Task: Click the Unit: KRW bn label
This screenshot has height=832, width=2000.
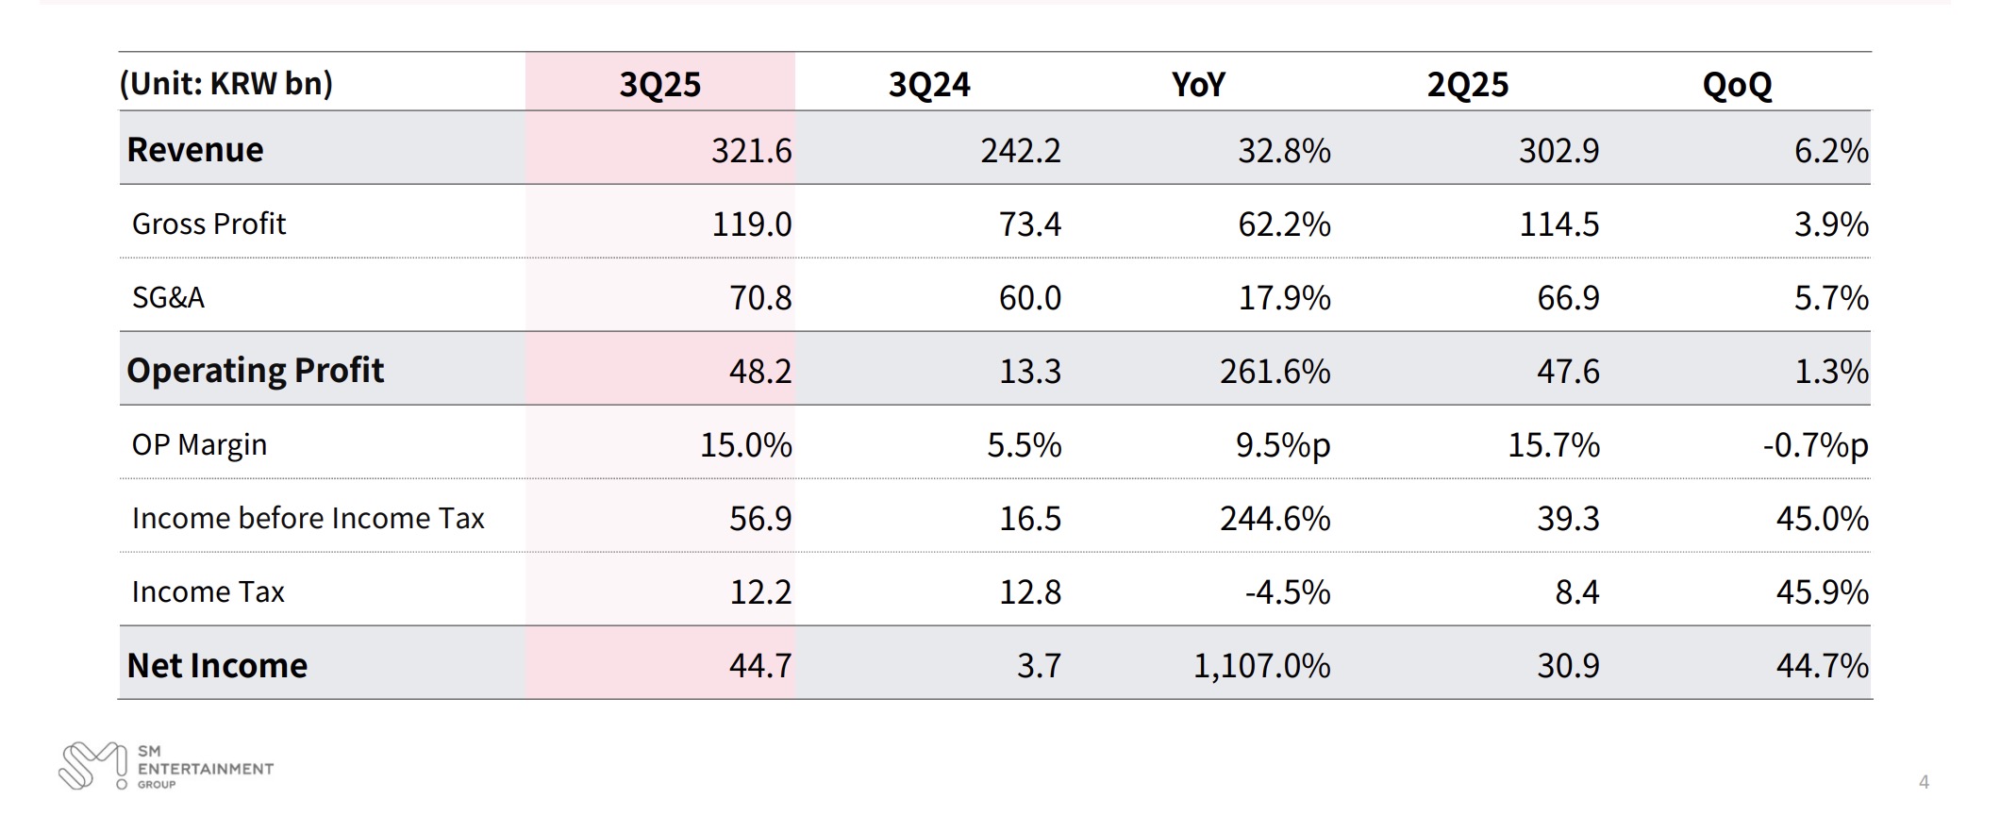Action: click(226, 84)
